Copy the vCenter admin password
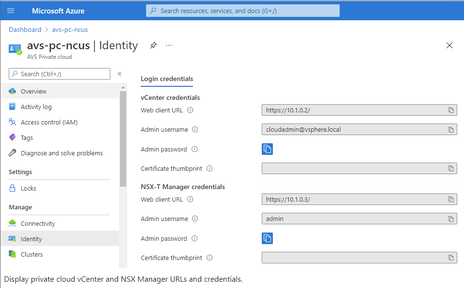 (x=267, y=149)
